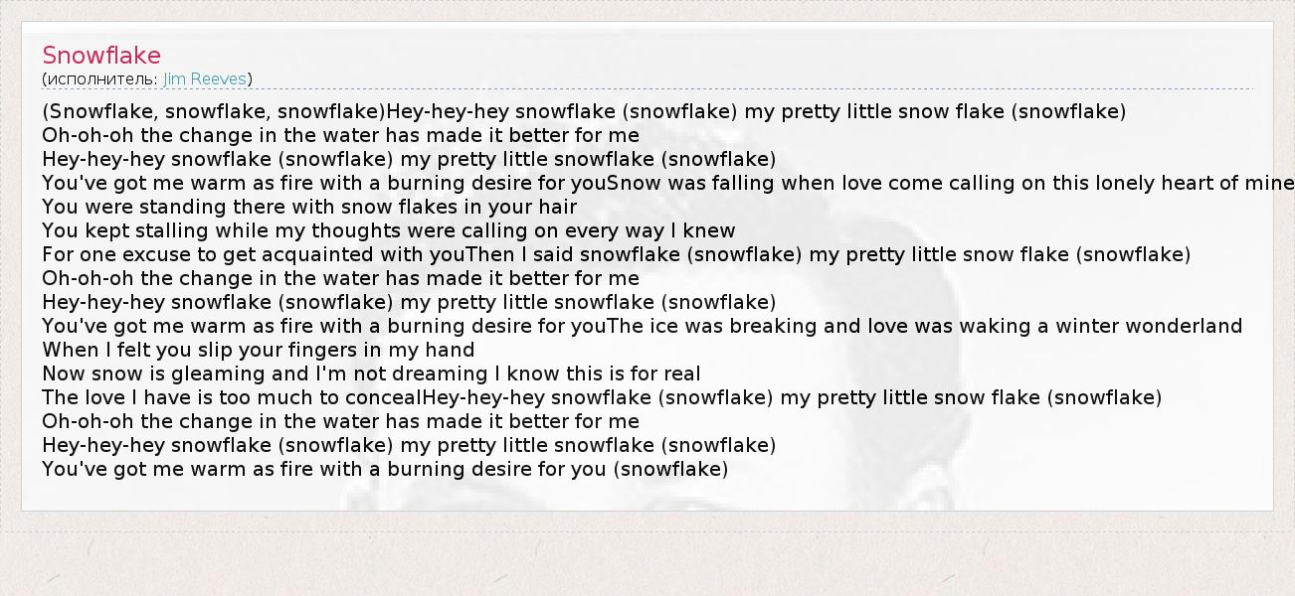Click 'You were standing there' lyric line

click(x=309, y=207)
